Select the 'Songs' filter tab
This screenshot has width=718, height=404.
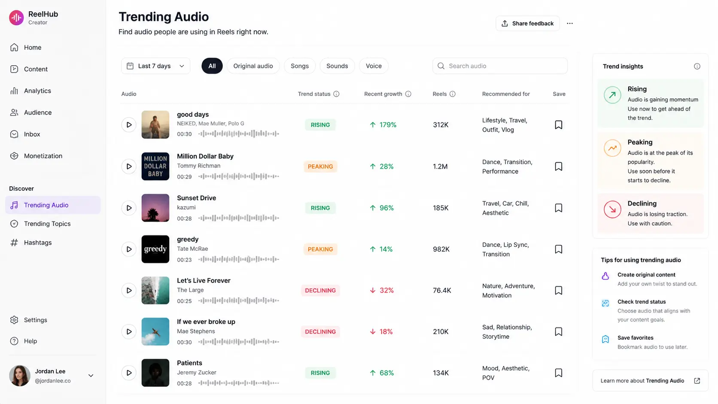click(300, 66)
